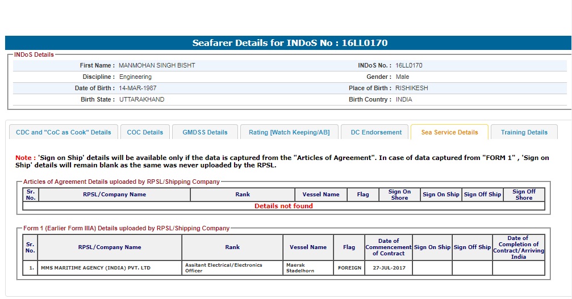The width and height of the screenshot is (572, 299).
Task: Click the Seafarer Details page header banner
Action: click(290, 43)
